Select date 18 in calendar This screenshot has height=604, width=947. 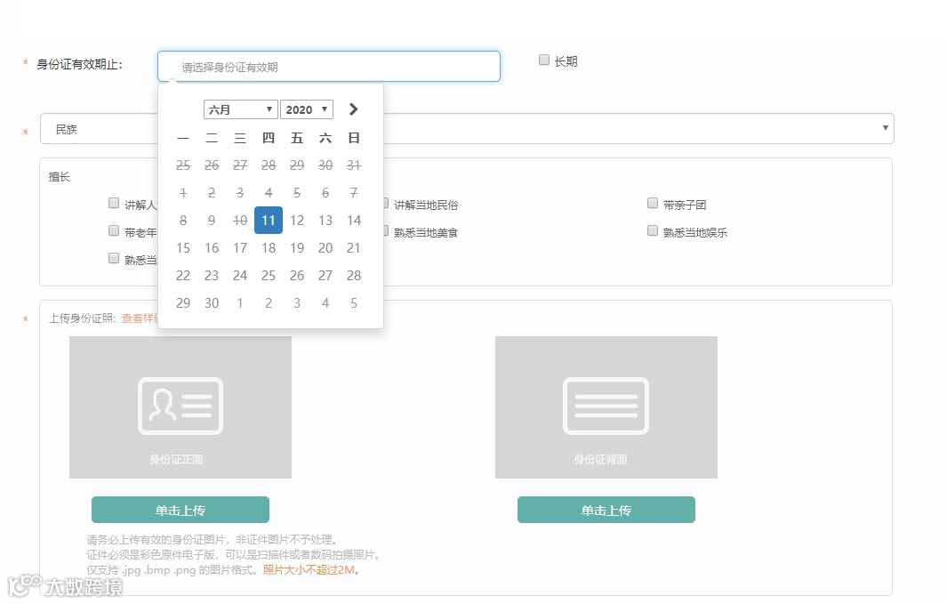point(269,248)
